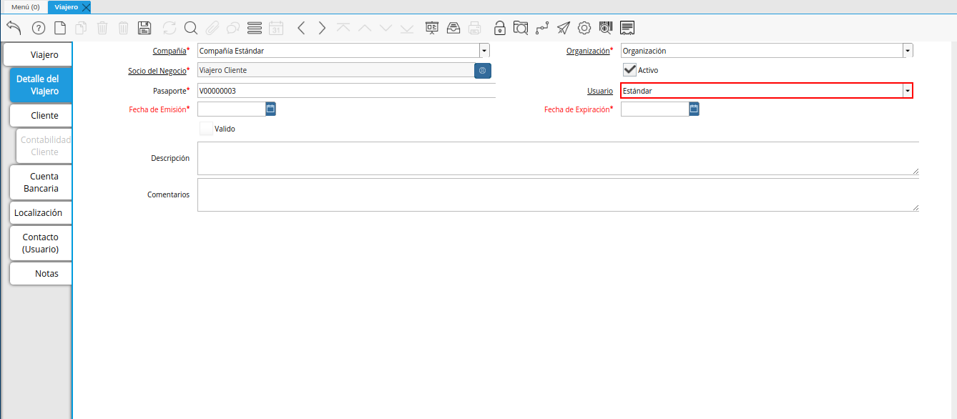Open the Report presentation board icon
The width and height of the screenshot is (957, 419).
pos(432,28)
